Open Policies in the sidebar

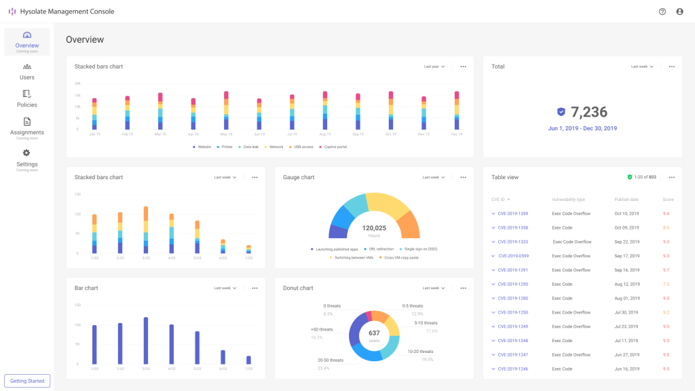27,98
